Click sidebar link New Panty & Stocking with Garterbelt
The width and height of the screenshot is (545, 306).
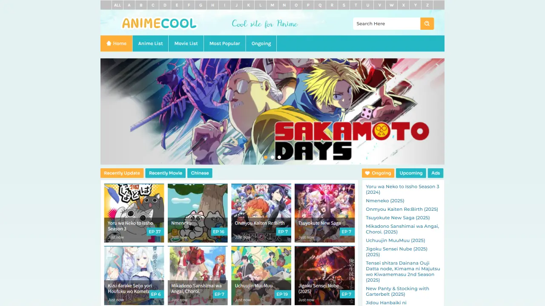[x=397, y=291]
